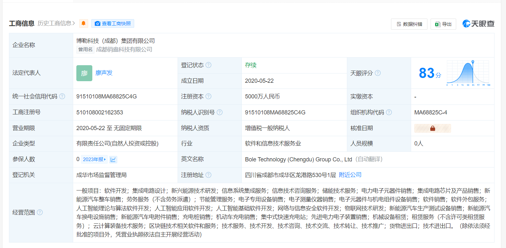The height and width of the screenshot is (248, 506).
Task: Click the 天眼评分 distribution chart
Action: click(x=468, y=73)
